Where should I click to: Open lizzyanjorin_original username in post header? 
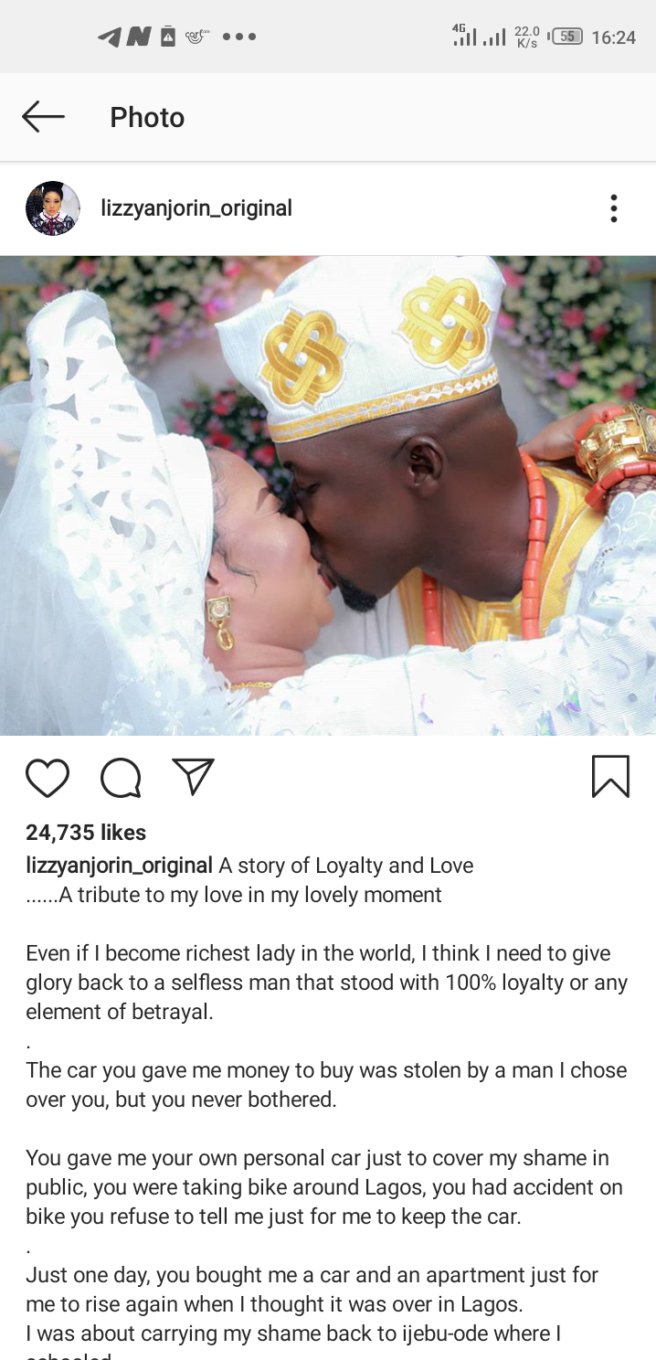pyautogui.click(x=196, y=208)
